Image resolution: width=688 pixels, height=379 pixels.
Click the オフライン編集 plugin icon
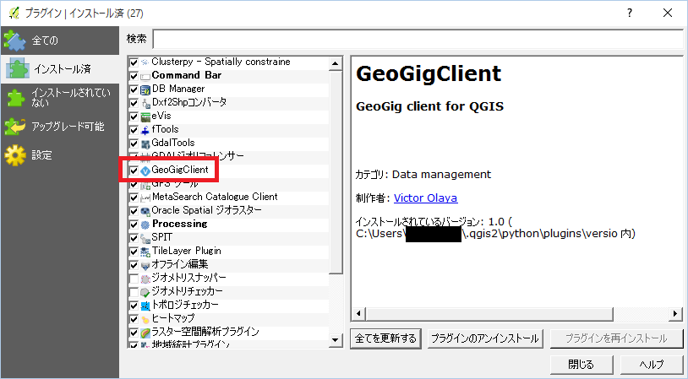145,265
